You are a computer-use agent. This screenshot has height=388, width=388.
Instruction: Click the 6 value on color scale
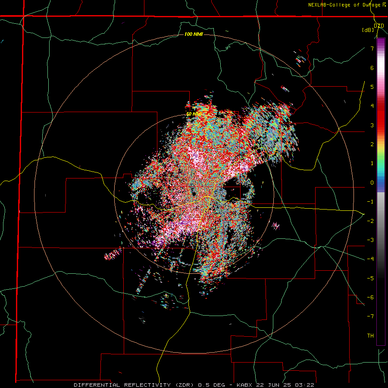click(x=372, y=68)
